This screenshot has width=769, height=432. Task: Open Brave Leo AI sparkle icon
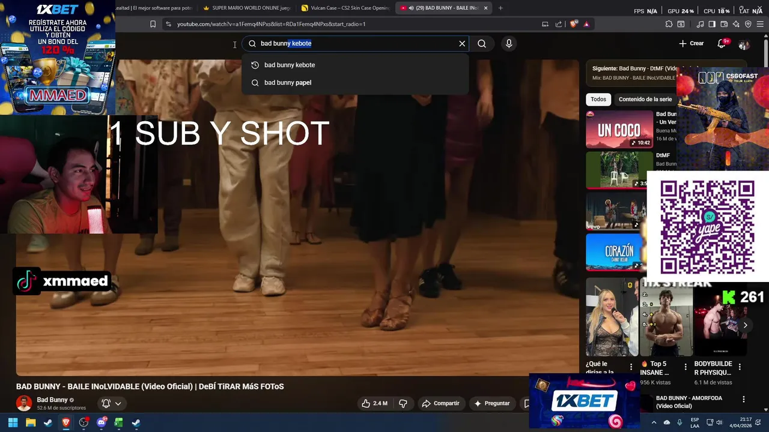pos(736,24)
